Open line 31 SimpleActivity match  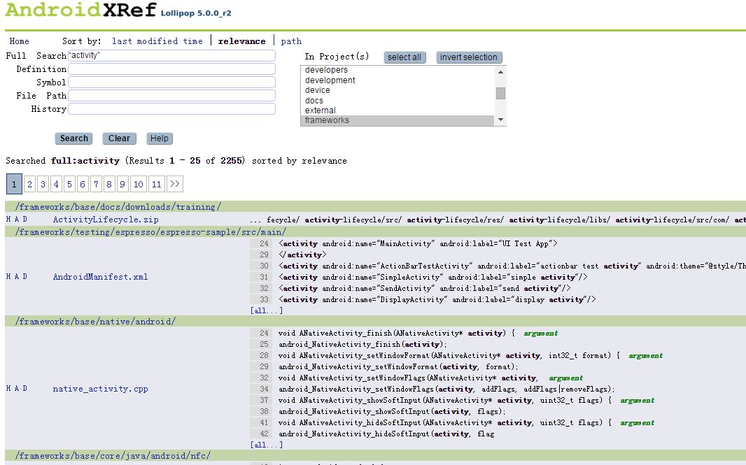point(433,277)
